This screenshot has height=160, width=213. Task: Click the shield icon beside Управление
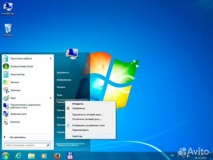[68, 108]
